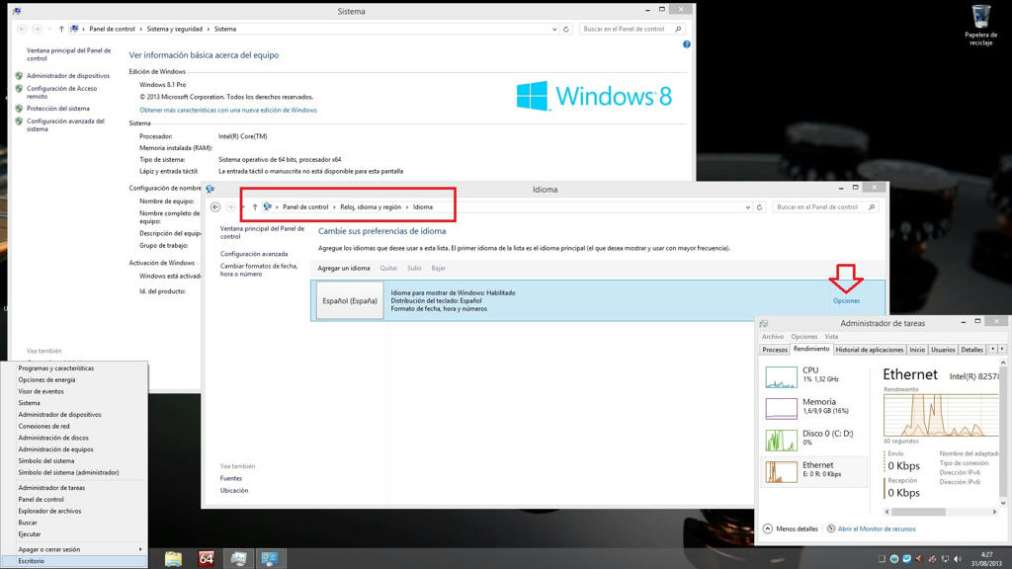This screenshot has width=1012, height=569.
Task: Select the Español (España) language tile
Action: [x=350, y=300]
